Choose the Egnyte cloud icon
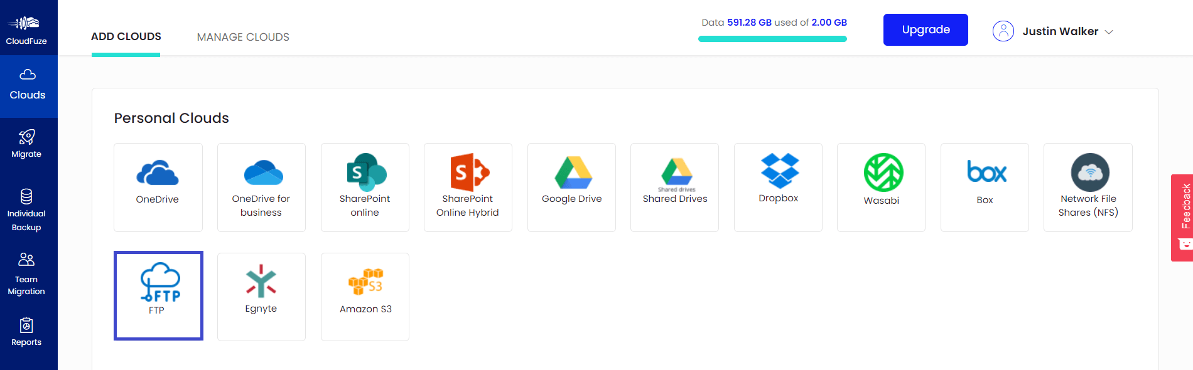The height and width of the screenshot is (370, 1193). (261, 282)
